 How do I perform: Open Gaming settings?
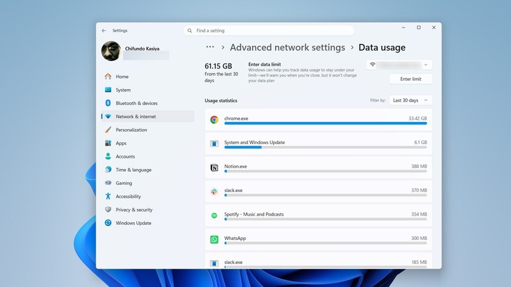click(x=147, y=183)
